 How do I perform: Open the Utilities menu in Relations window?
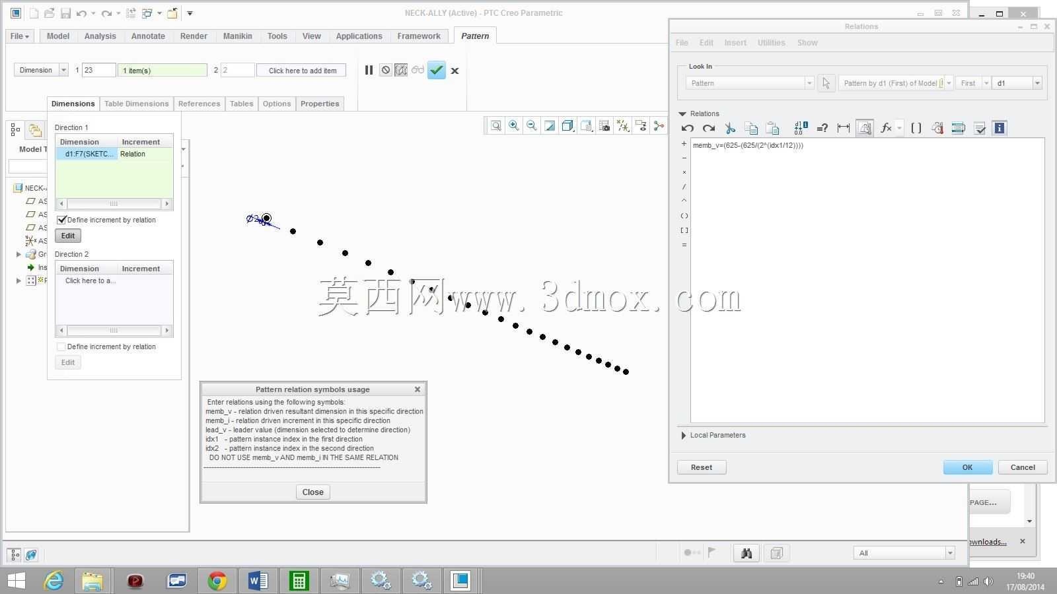[x=771, y=43]
